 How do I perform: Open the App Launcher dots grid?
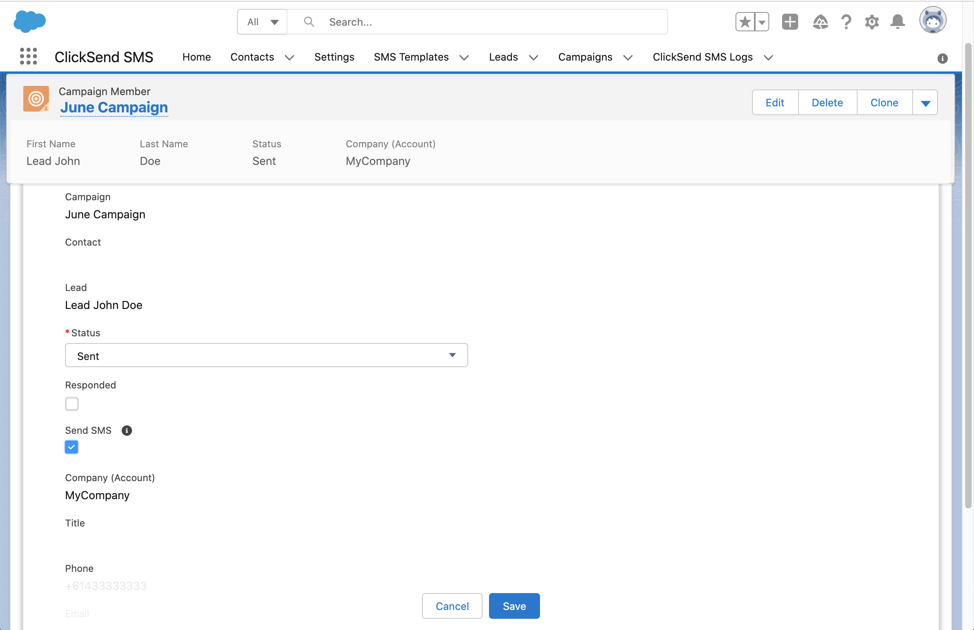coord(28,57)
